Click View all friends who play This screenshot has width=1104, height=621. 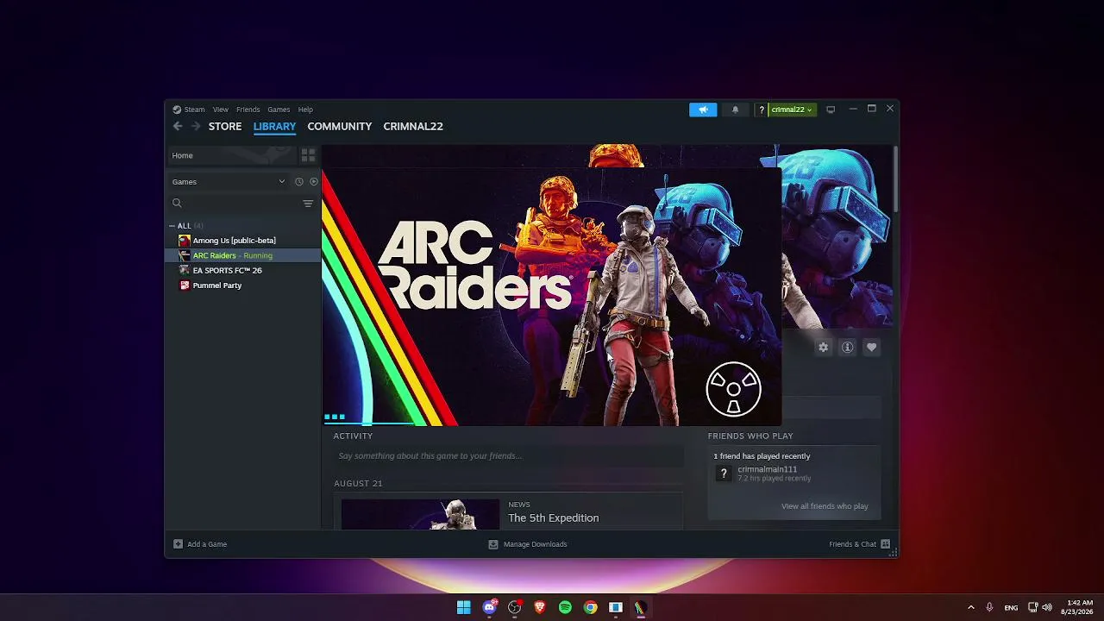(x=825, y=506)
